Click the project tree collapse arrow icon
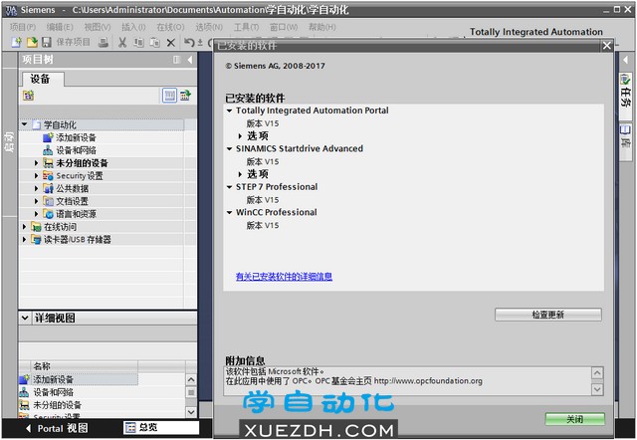Image resolution: width=637 pixels, height=440 pixels. tap(190, 60)
